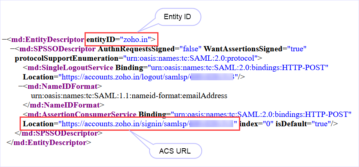359x167 pixels.
Task: Click the Entity ID callout label
Action: click(x=177, y=18)
